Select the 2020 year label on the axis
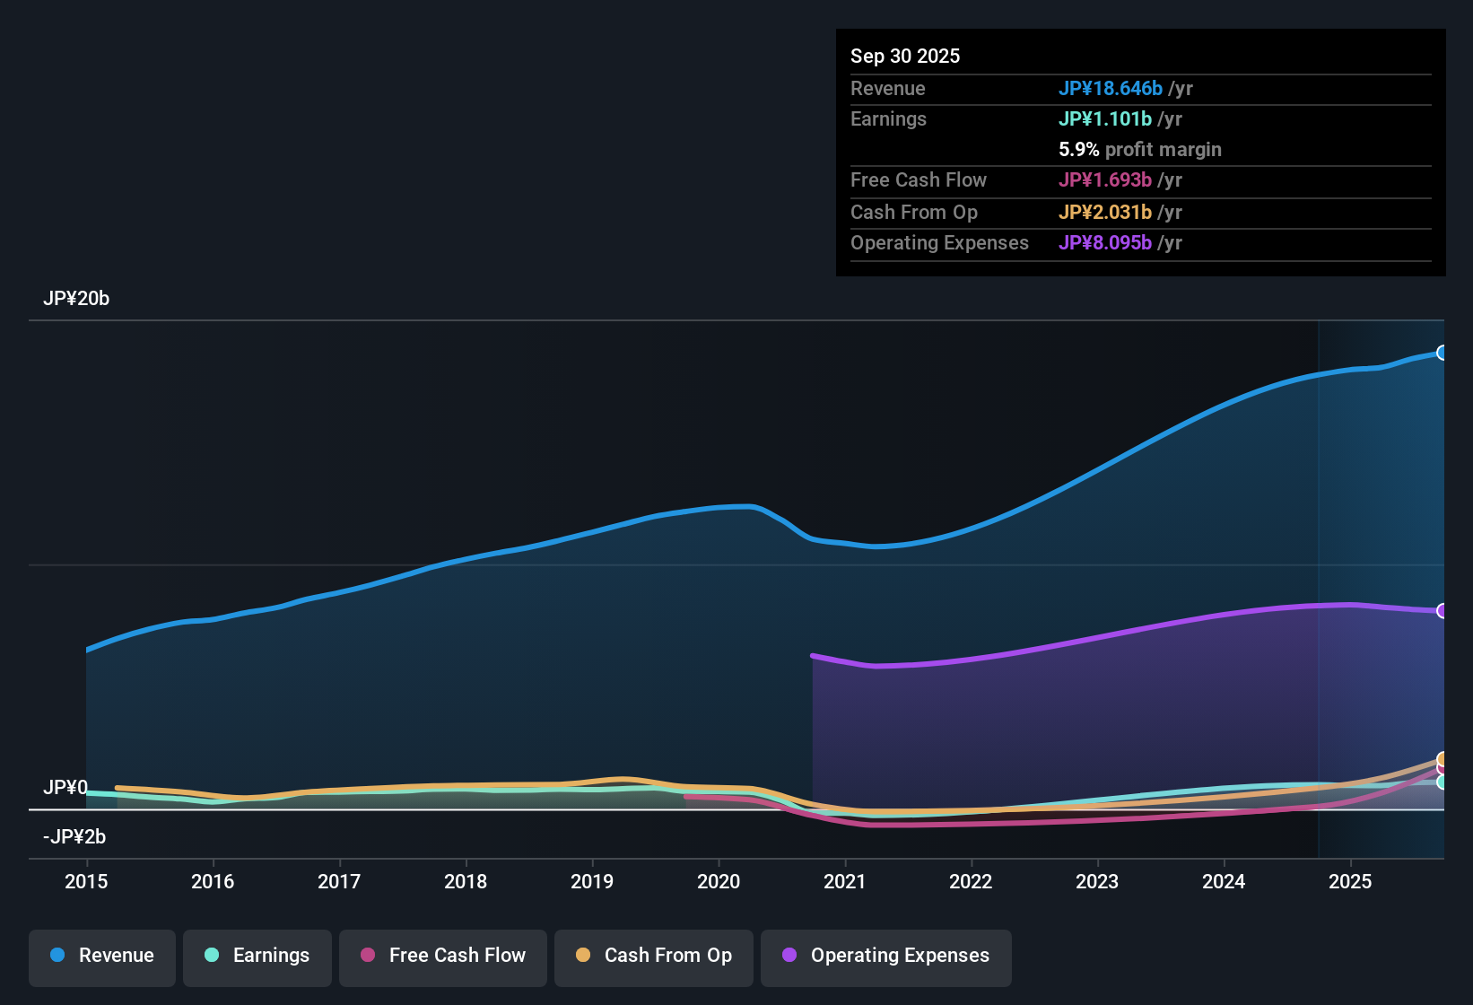This screenshot has height=1005, width=1473. click(x=719, y=882)
